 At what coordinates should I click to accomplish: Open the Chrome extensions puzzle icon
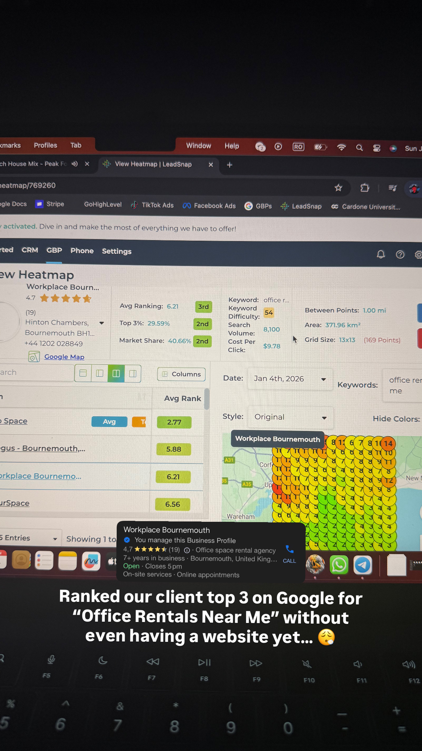pyautogui.click(x=364, y=188)
